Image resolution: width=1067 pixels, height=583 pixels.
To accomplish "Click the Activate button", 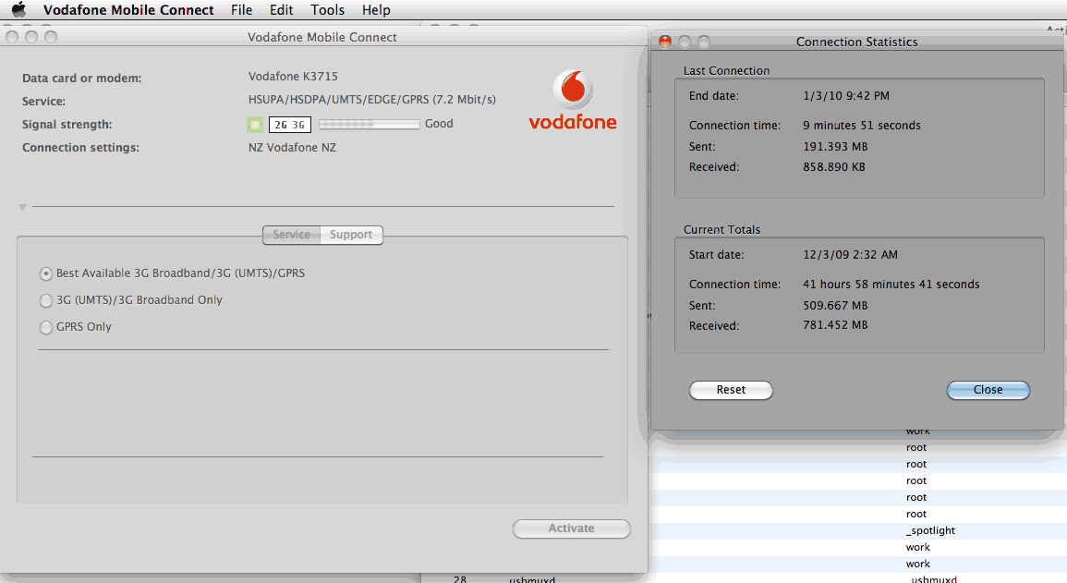I will tap(572, 528).
